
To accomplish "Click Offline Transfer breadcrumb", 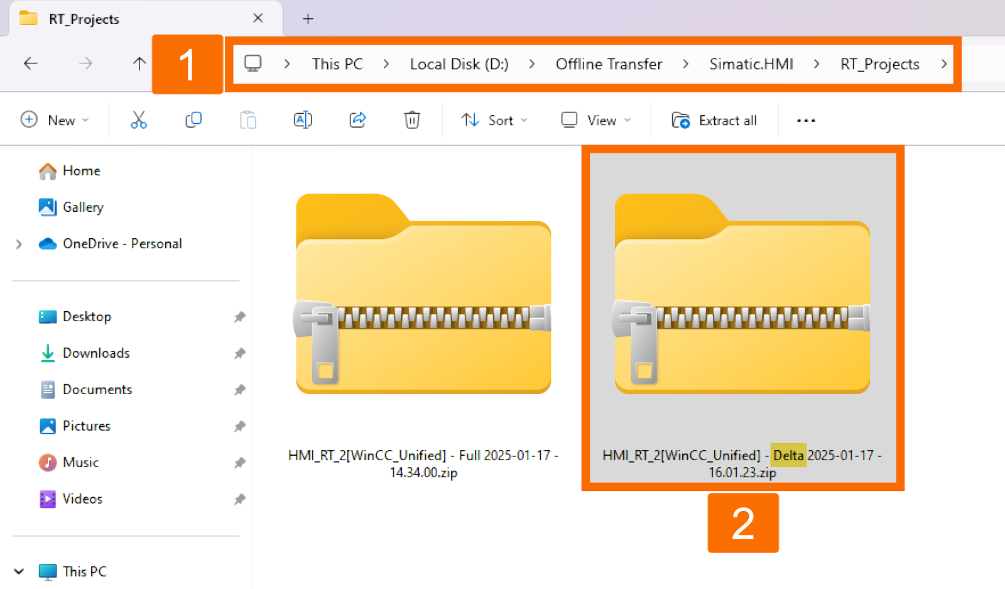I will 609,64.
